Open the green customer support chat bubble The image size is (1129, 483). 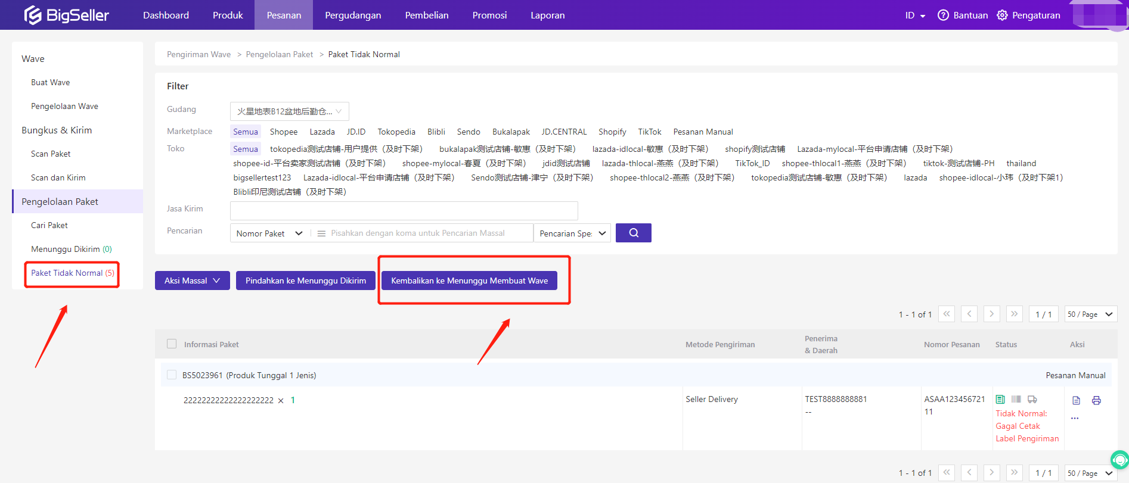pyautogui.click(x=1120, y=459)
